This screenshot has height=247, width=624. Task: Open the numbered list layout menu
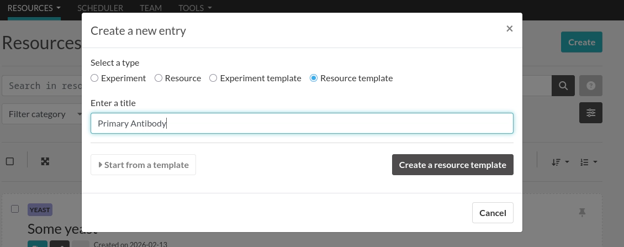(588, 162)
